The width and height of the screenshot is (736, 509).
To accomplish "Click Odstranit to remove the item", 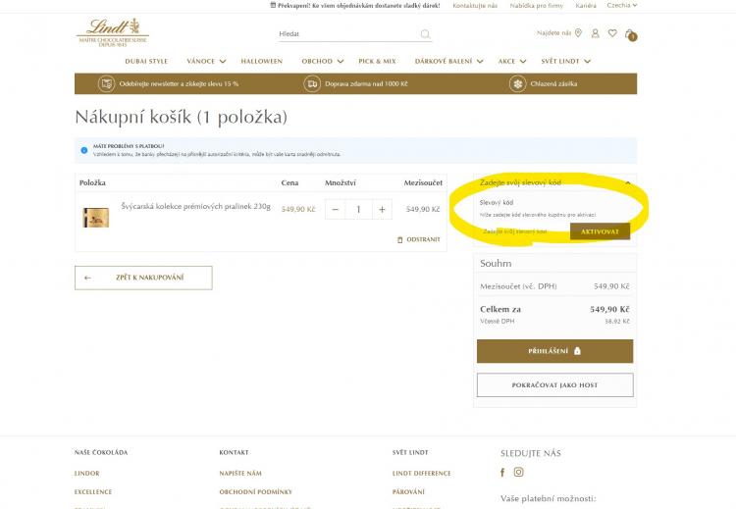I will (x=419, y=239).
